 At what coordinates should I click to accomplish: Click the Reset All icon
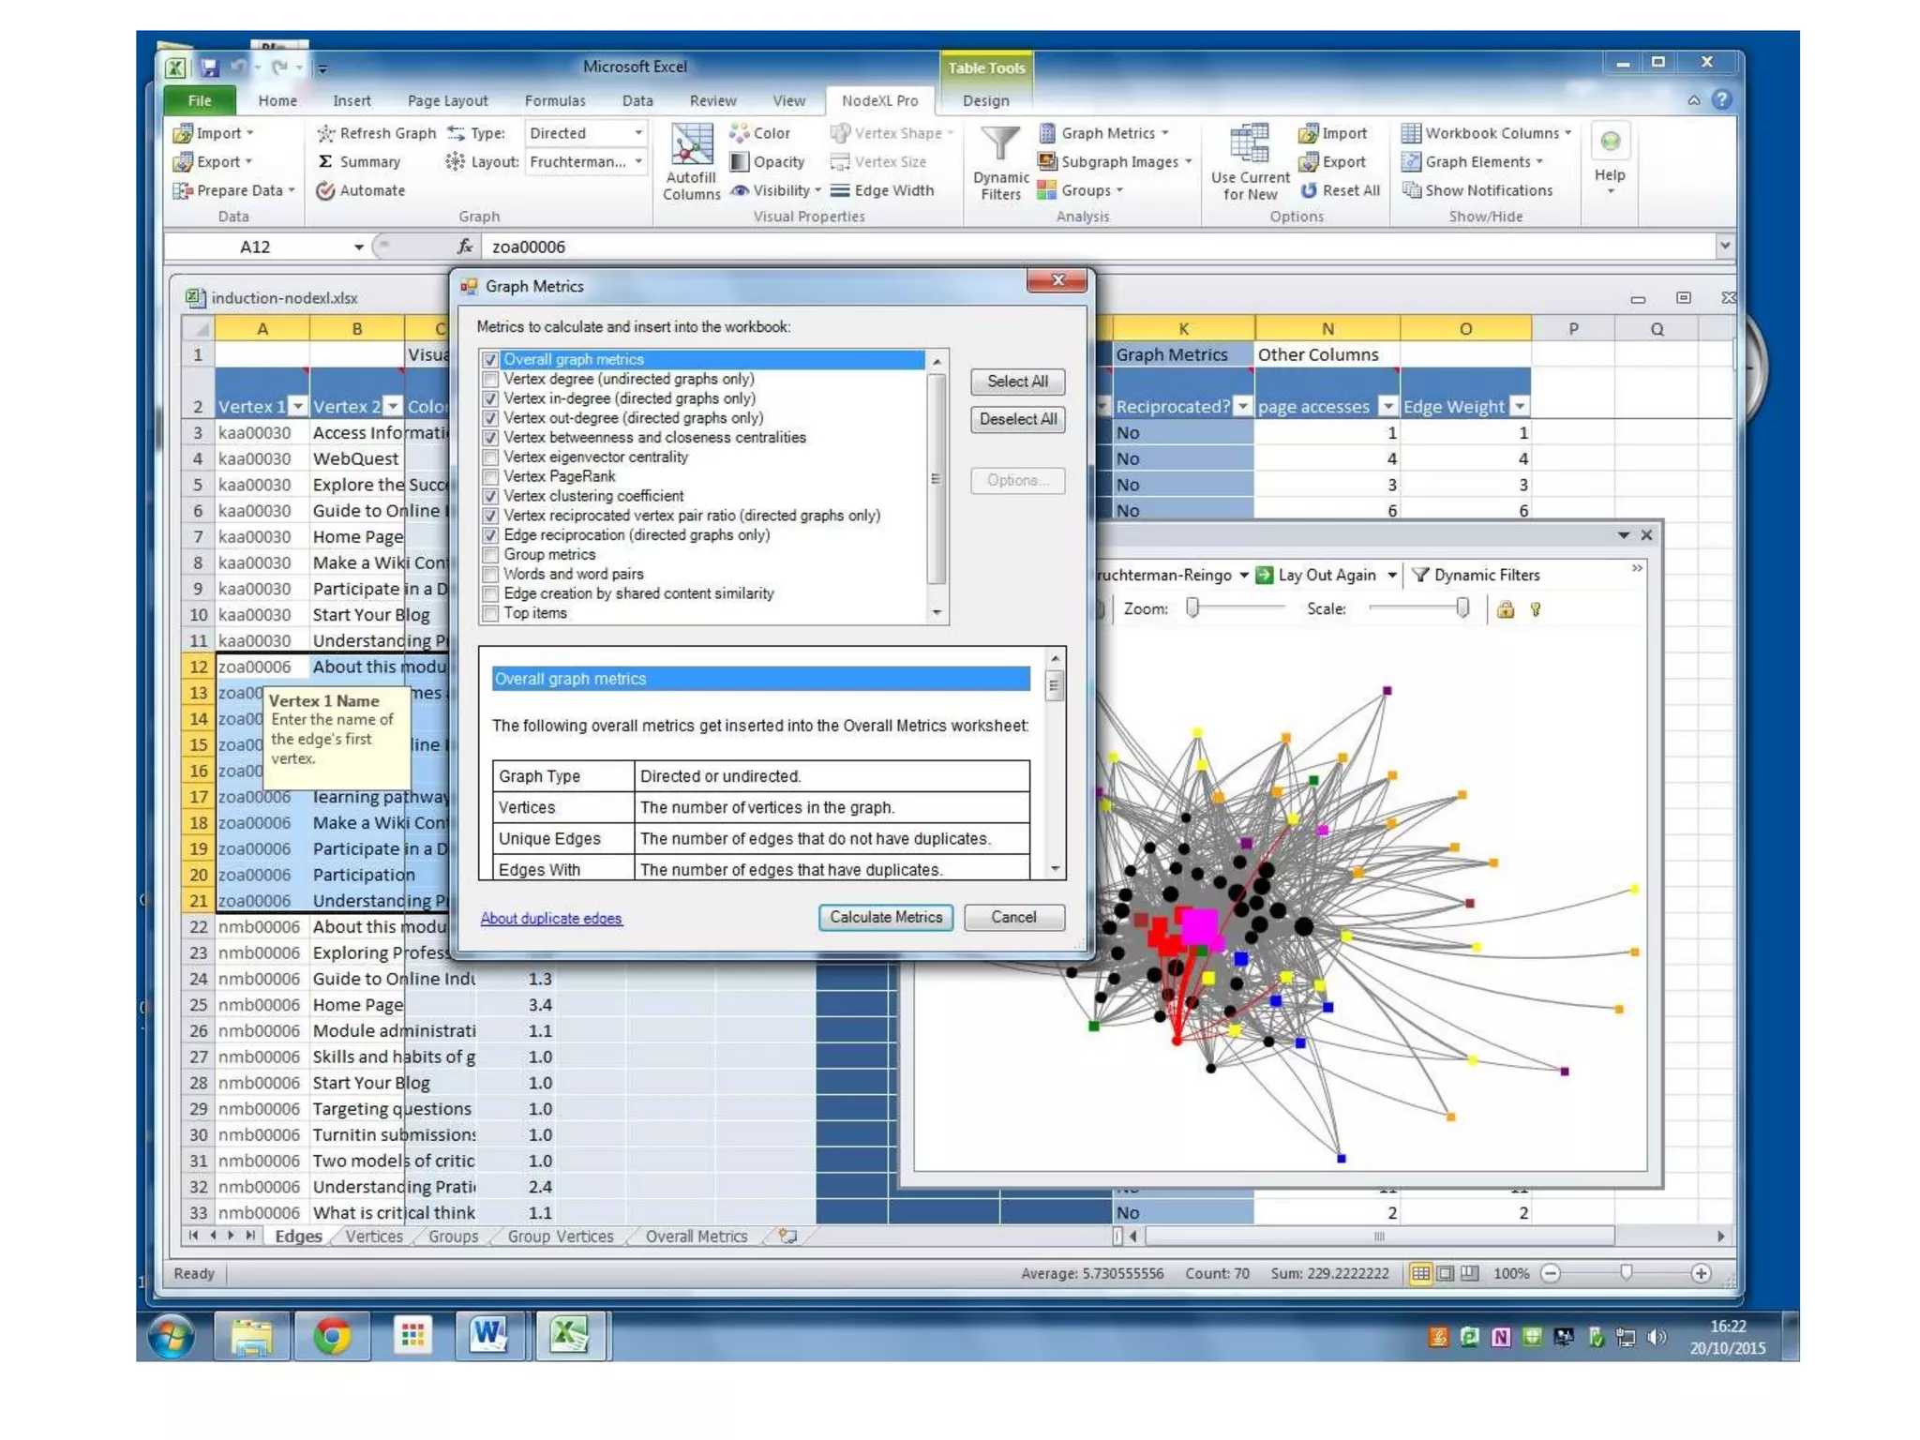pyautogui.click(x=1309, y=191)
